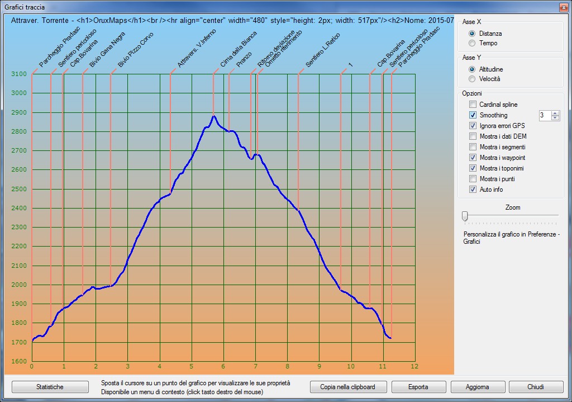Choose Altitudine for the Y axis
The width and height of the screenshot is (572, 402).
point(472,69)
